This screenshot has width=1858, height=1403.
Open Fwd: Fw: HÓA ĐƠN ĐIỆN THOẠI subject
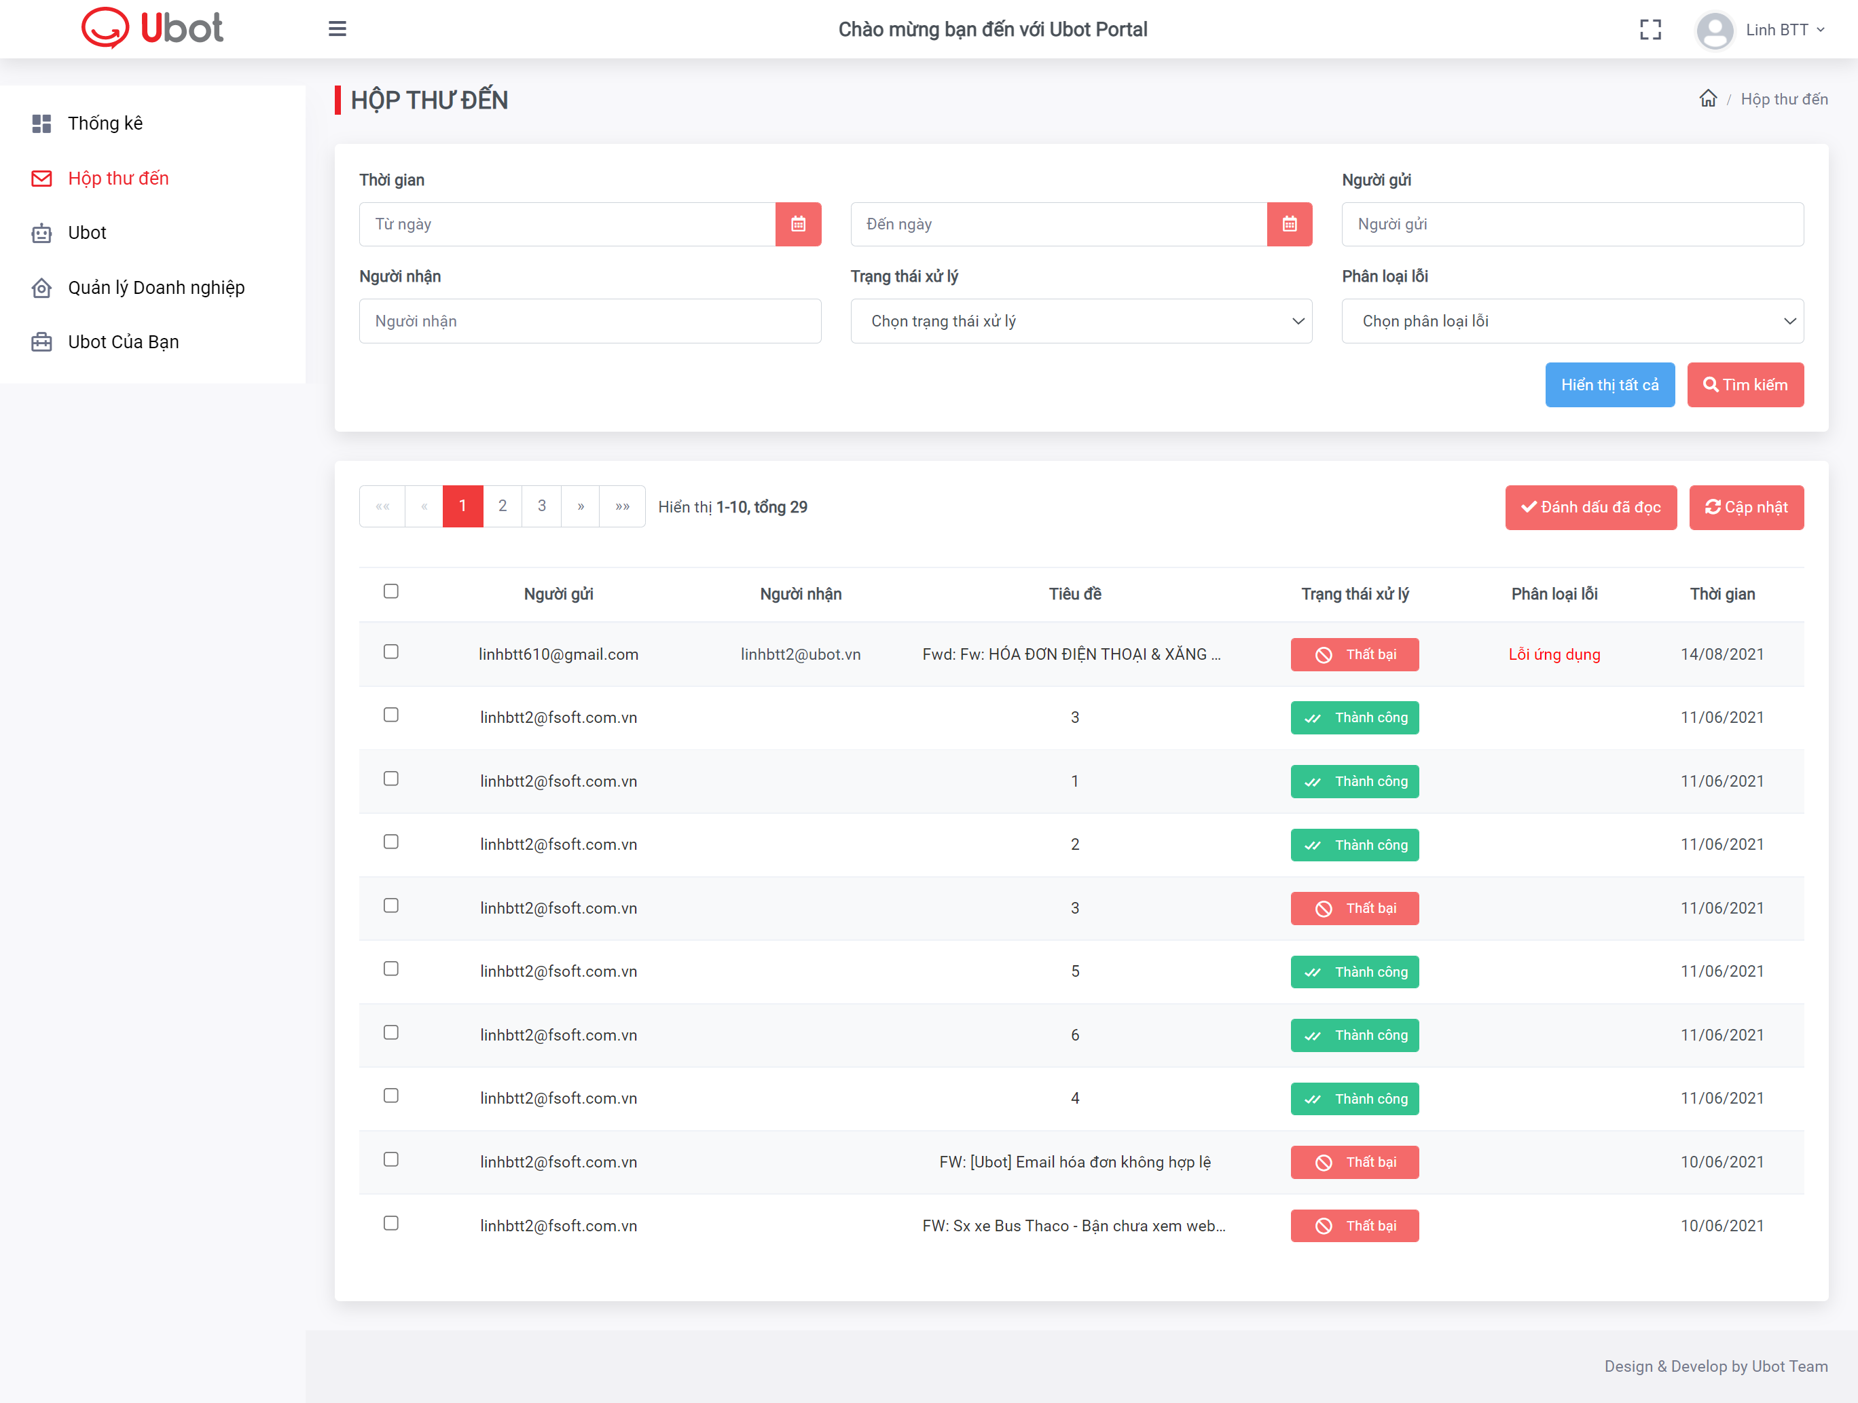pos(1072,654)
